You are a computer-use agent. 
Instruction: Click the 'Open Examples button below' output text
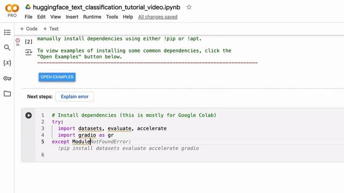tap(80, 57)
